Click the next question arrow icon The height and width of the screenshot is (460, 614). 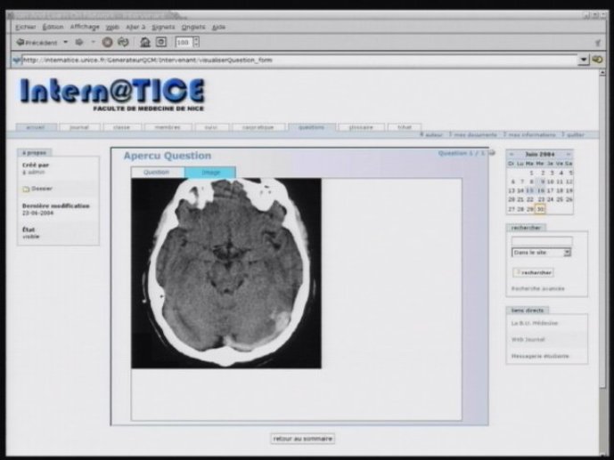point(492,153)
